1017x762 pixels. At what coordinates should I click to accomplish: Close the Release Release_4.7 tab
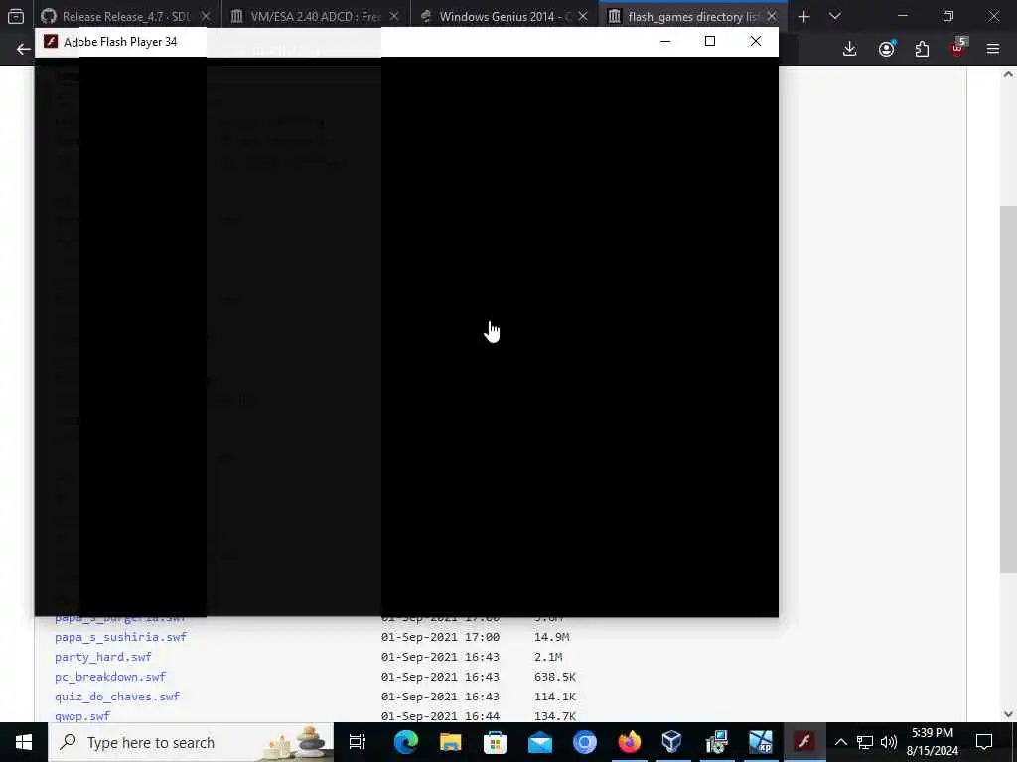[205, 16]
